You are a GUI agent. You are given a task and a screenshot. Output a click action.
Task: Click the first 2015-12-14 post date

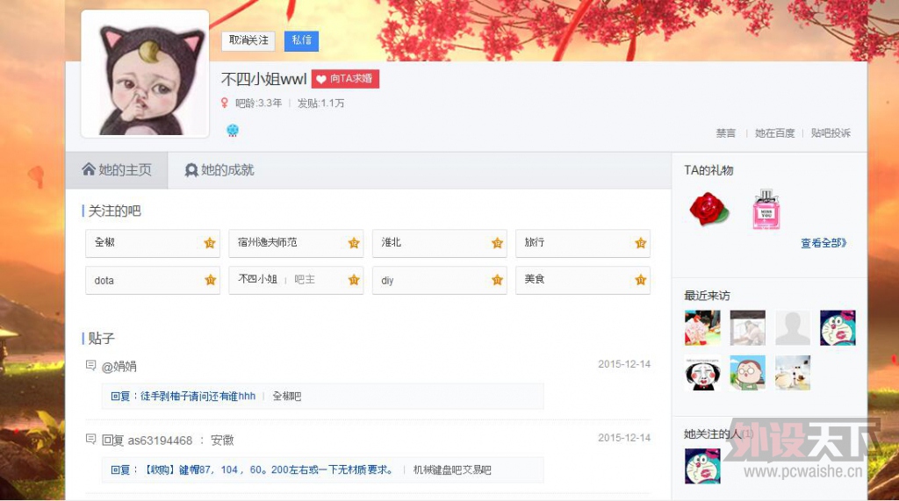tap(624, 364)
